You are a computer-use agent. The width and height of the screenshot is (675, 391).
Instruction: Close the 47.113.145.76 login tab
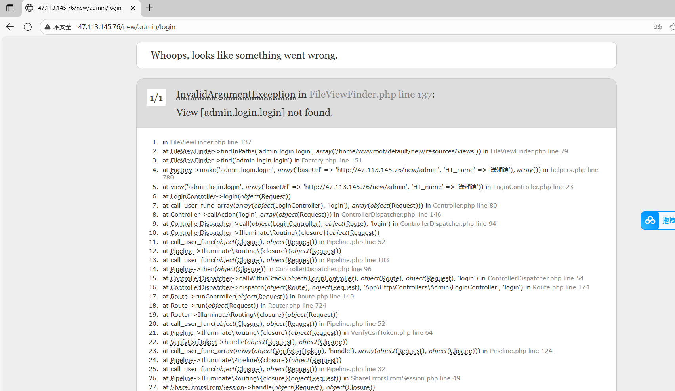pyautogui.click(x=133, y=8)
